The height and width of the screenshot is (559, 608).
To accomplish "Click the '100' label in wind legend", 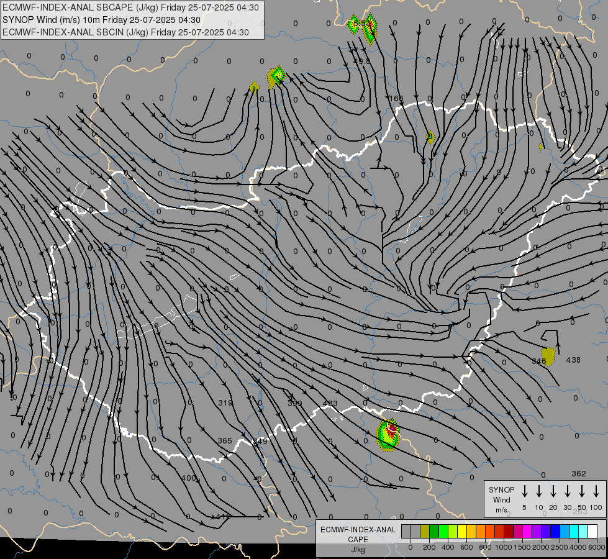I will (596, 507).
